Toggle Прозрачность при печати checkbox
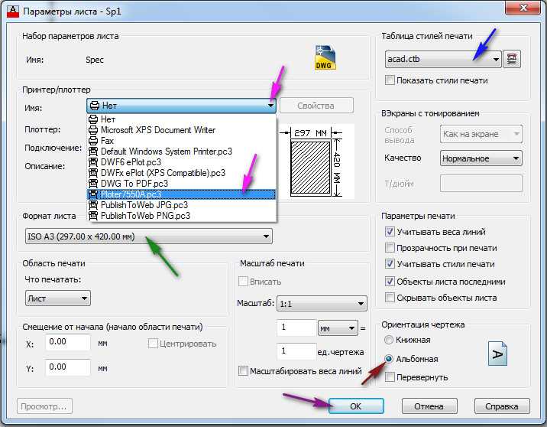547x427 pixels. [x=390, y=248]
